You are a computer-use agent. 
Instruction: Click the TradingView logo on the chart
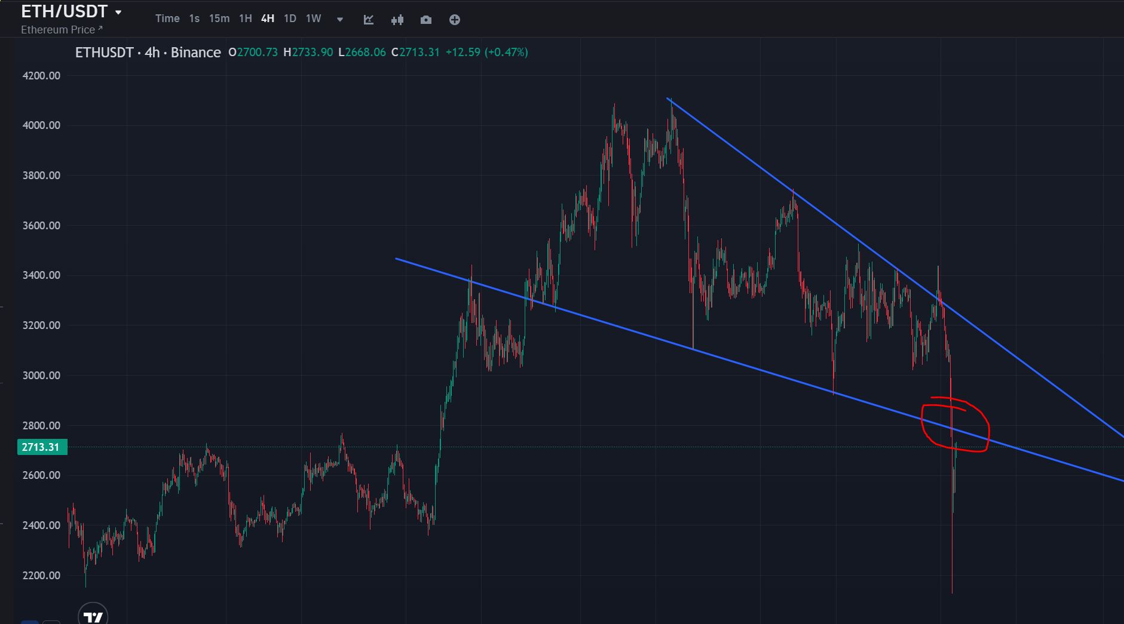(x=93, y=617)
